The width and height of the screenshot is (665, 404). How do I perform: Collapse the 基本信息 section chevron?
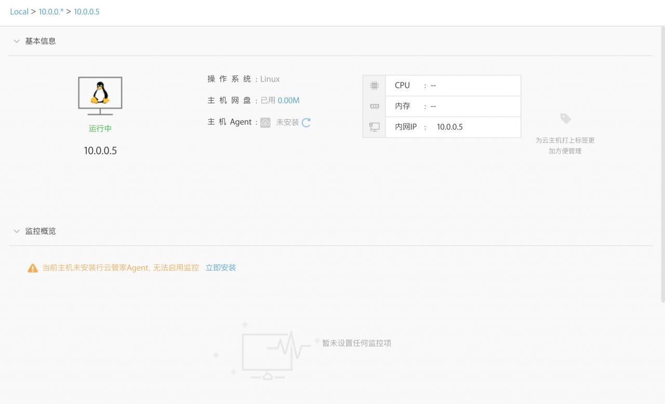[17, 41]
